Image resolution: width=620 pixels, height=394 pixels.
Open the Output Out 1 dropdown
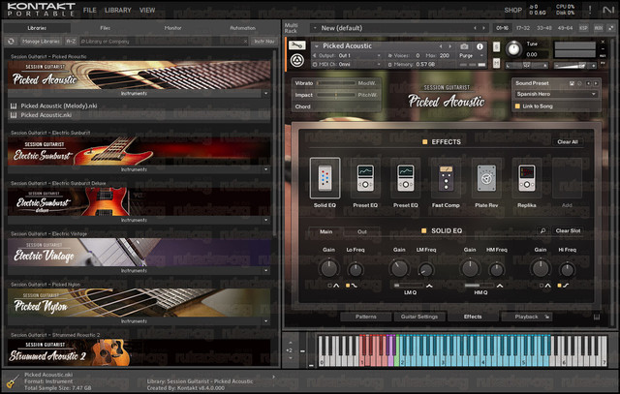(347, 56)
